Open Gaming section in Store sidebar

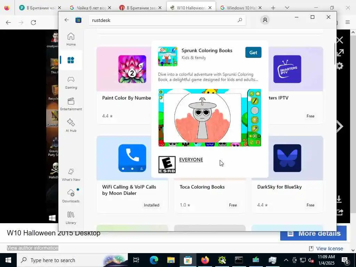71,83
